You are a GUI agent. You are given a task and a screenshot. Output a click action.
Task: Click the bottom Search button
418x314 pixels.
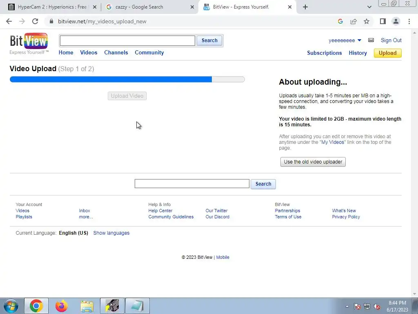click(263, 184)
